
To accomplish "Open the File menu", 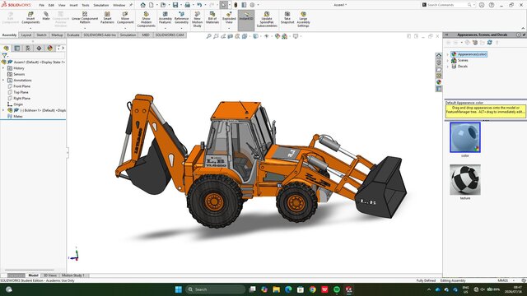I will (42, 6).
